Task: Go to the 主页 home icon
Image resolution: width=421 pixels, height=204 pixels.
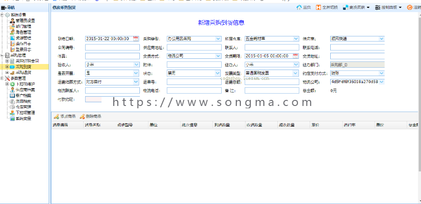Action: (x=299, y=7)
